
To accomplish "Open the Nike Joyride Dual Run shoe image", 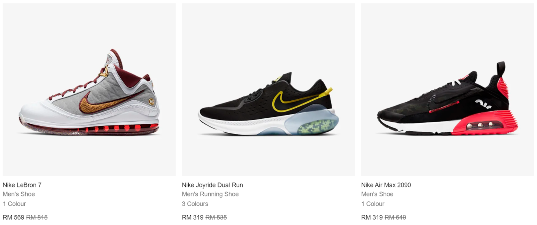I will click(268, 90).
